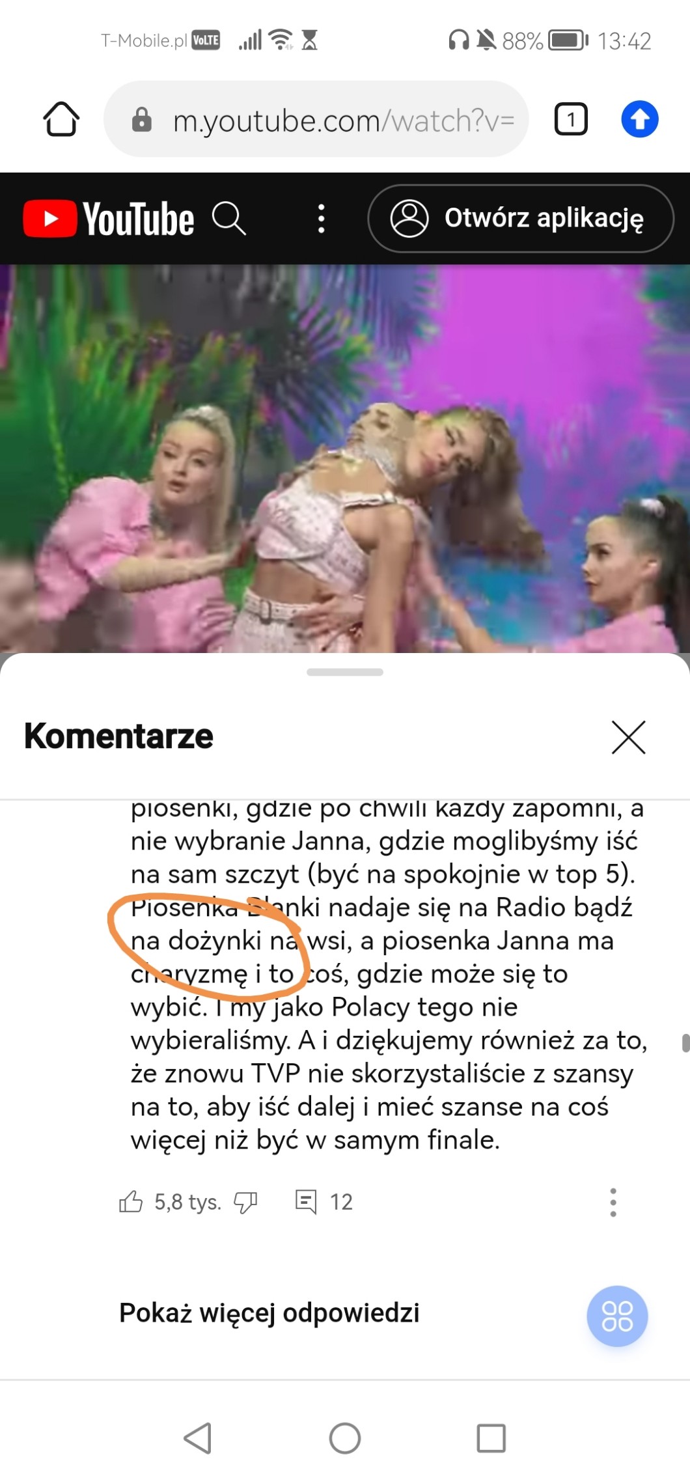Tap the floating four-circles button
Screen dimensions: 690x1476
617,1316
